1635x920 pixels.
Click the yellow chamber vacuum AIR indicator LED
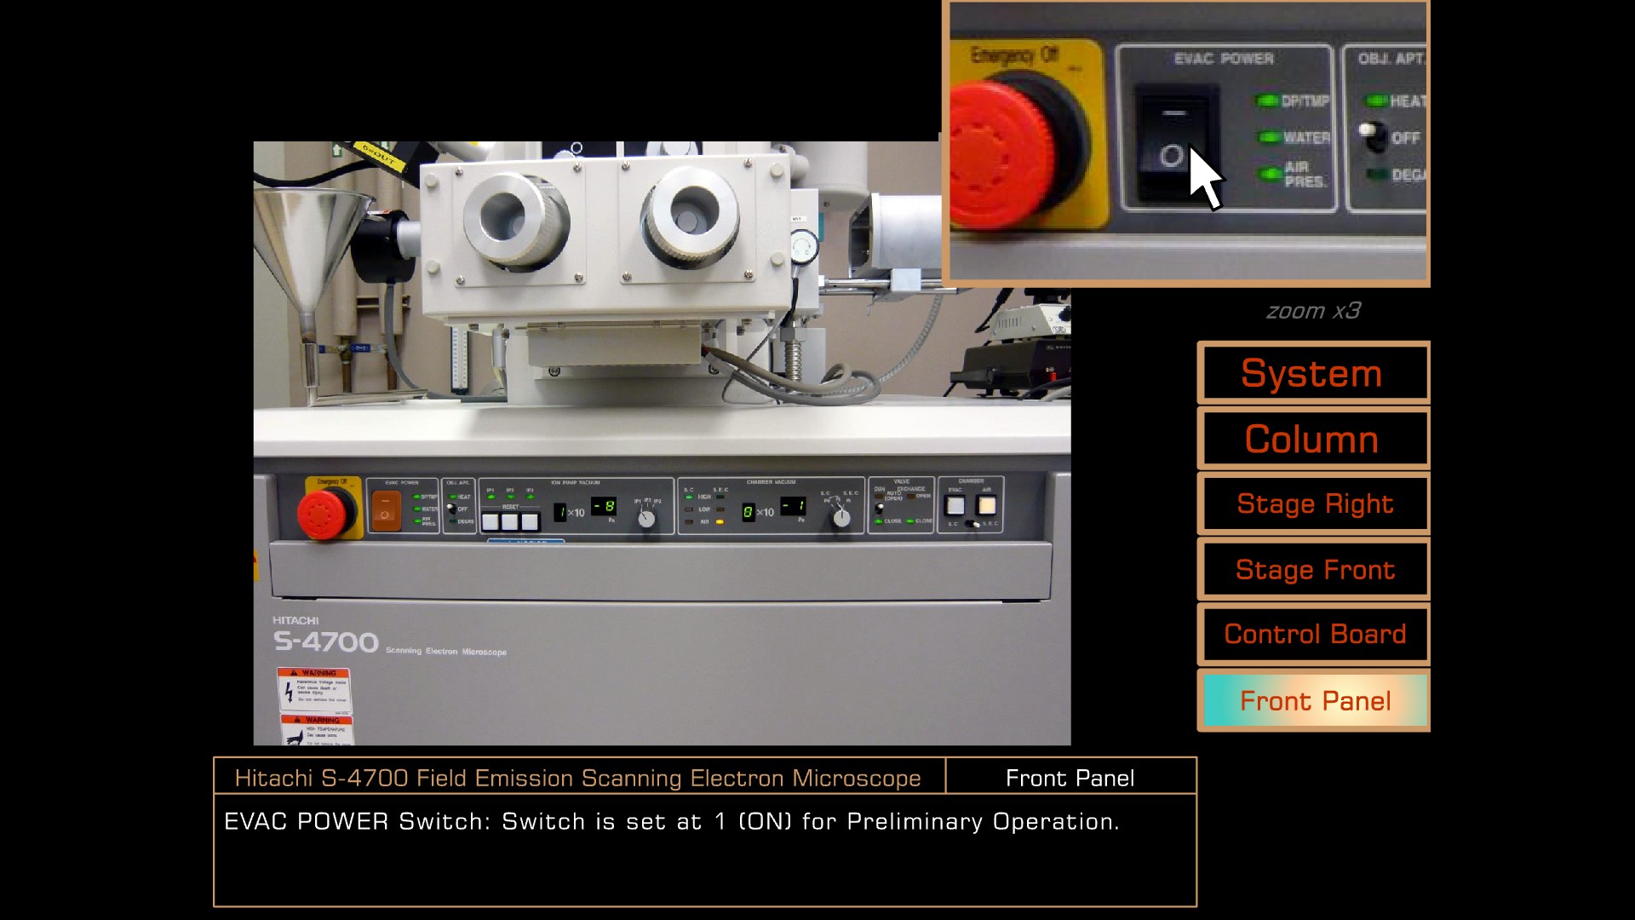(720, 521)
